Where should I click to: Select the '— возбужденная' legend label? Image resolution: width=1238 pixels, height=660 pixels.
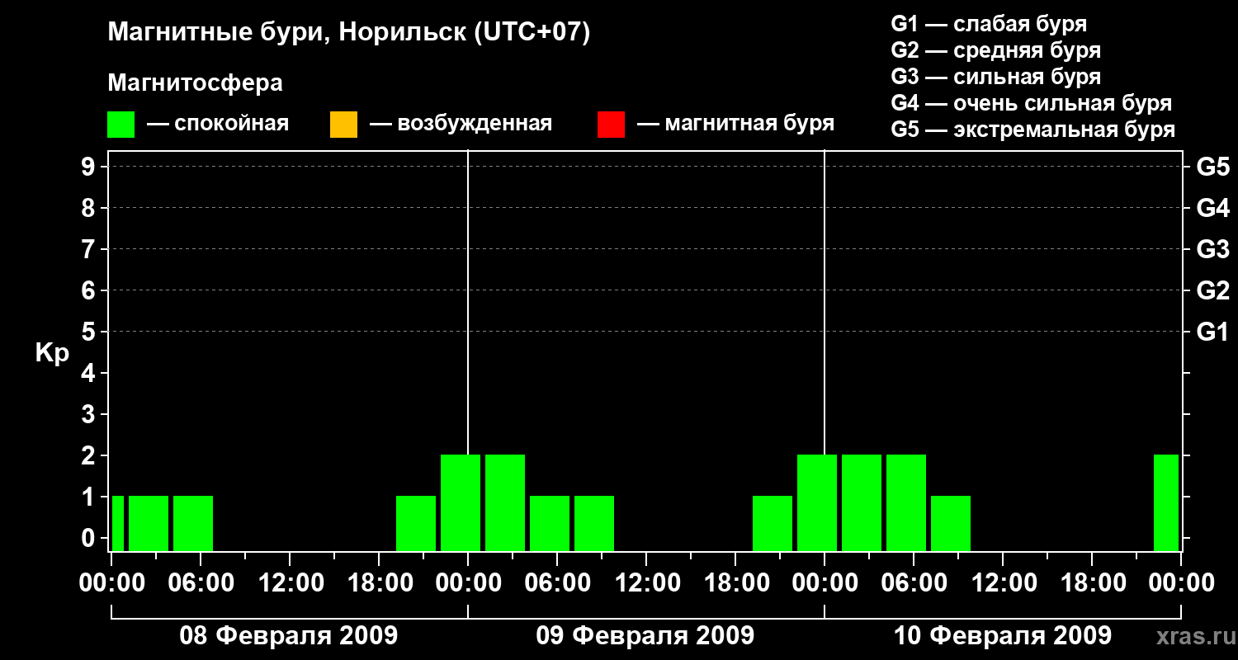tap(461, 124)
